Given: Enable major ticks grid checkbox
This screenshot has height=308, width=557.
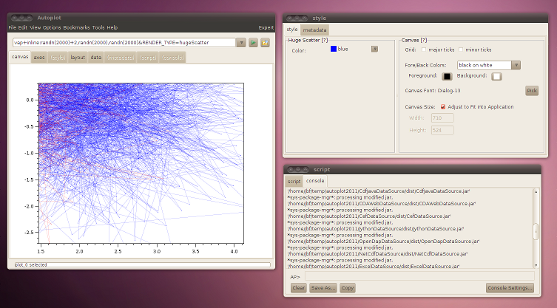Looking at the screenshot, I should pyautogui.click(x=424, y=49).
